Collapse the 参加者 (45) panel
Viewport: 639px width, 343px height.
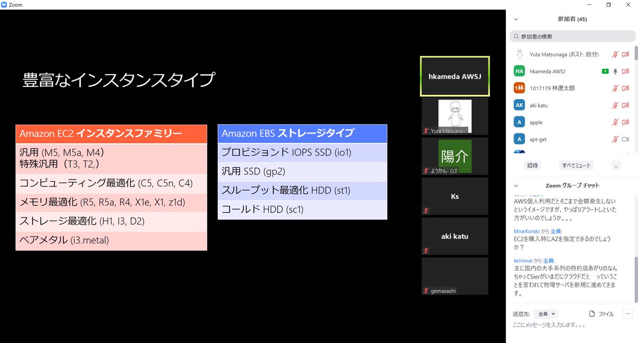pyautogui.click(x=515, y=19)
